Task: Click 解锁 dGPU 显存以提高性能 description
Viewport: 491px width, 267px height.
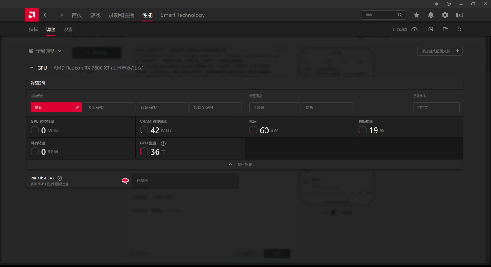Action: click(49, 184)
